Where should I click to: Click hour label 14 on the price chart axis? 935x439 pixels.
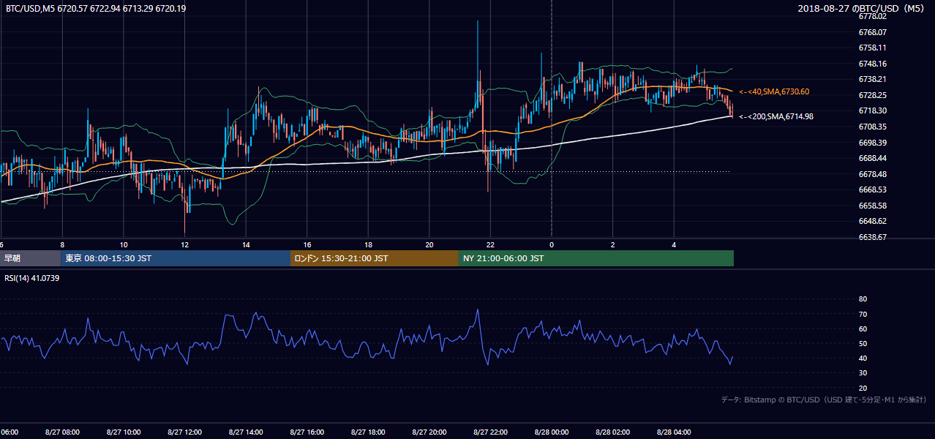pyautogui.click(x=246, y=245)
